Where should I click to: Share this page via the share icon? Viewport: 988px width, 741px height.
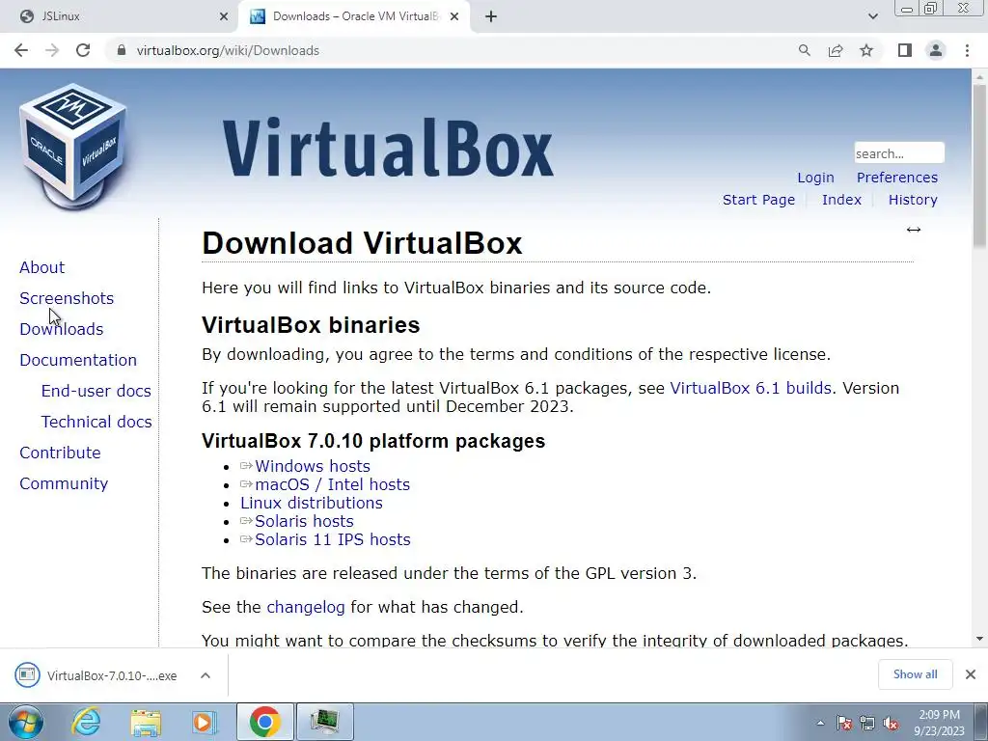pos(836,50)
